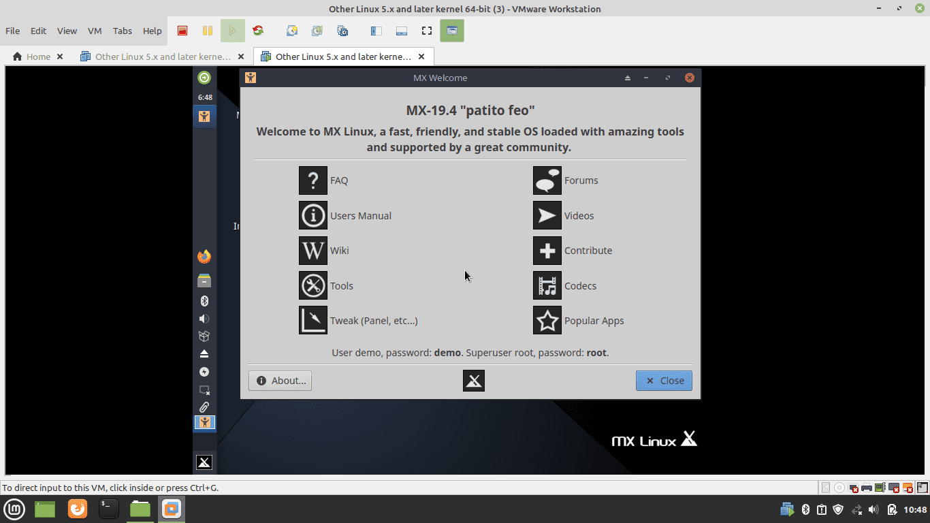Open Popular Apps star icon
This screenshot has width=930, height=523.
547,320
